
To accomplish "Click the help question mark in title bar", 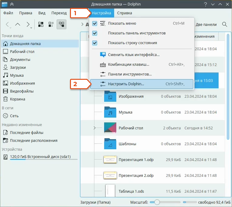I will click(x=206, y=4).
